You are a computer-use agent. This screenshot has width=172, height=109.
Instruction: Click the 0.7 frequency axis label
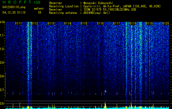2,90
